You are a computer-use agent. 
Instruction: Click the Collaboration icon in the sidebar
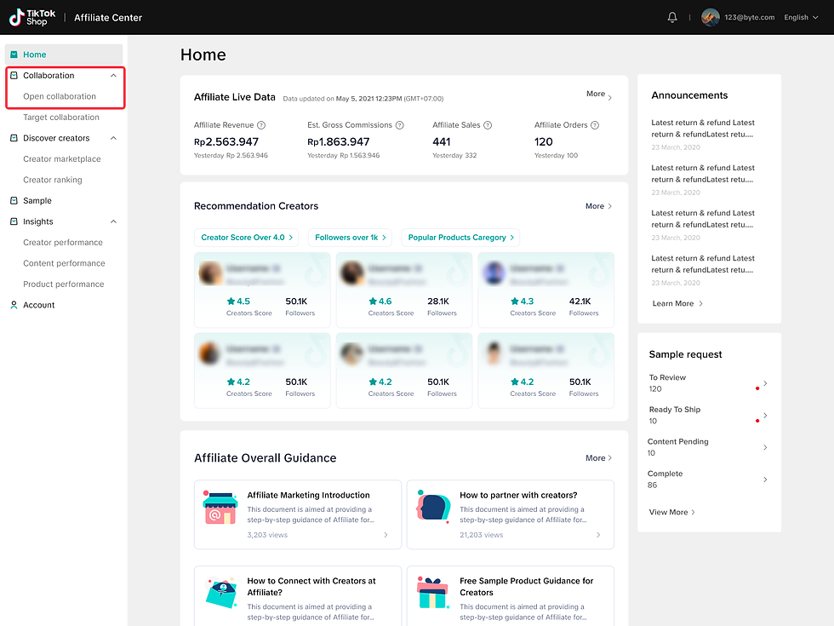click(x=15, y=75)
